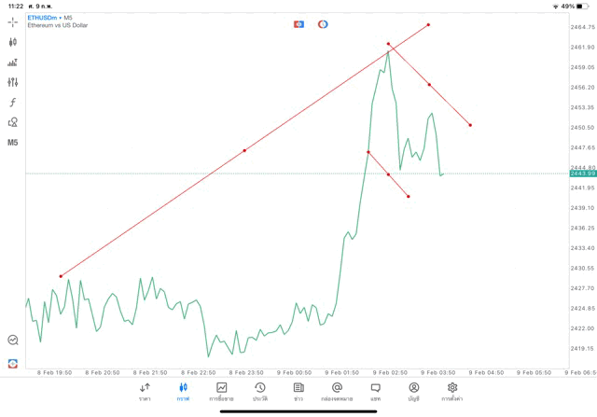Select the crosshair tool
The height and width of the screenshot is (417, 597).
pyautogui.click(x=13, y=21)
